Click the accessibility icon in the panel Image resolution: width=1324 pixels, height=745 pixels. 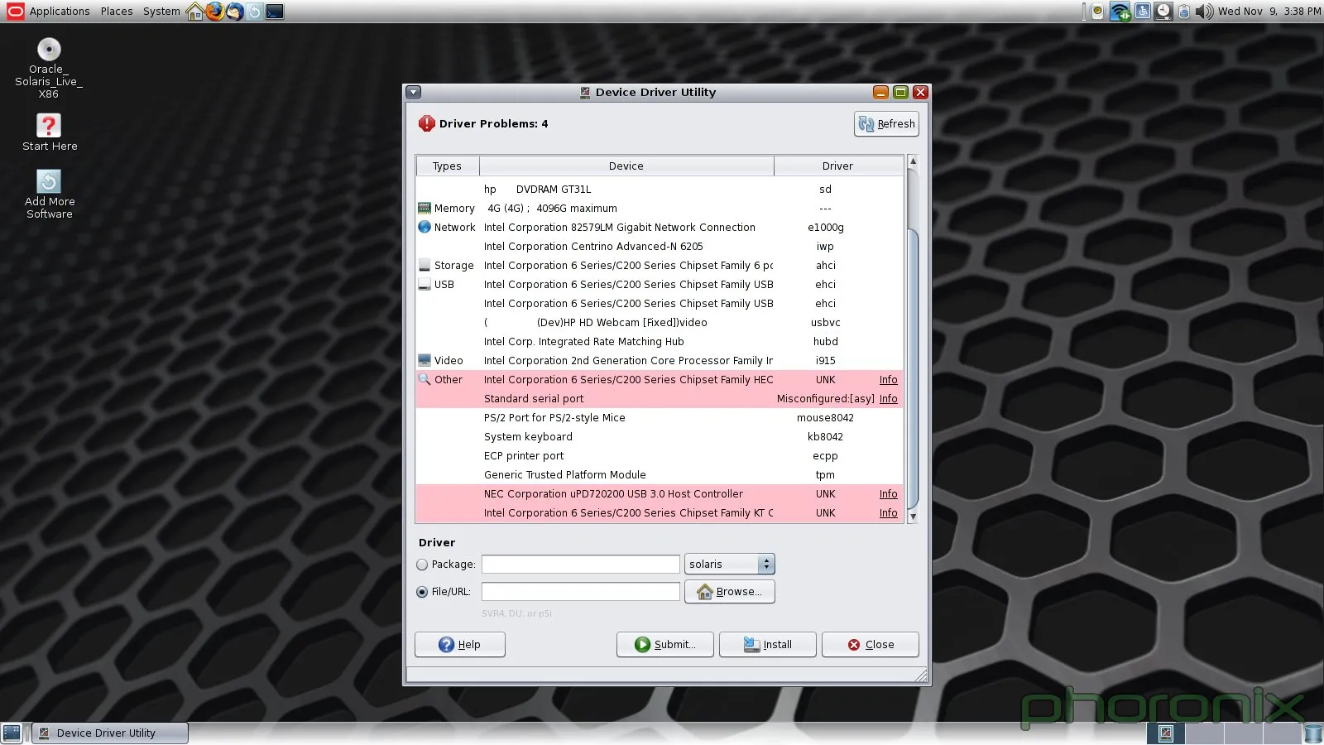pyautogui.click(x=1143, y=12)
